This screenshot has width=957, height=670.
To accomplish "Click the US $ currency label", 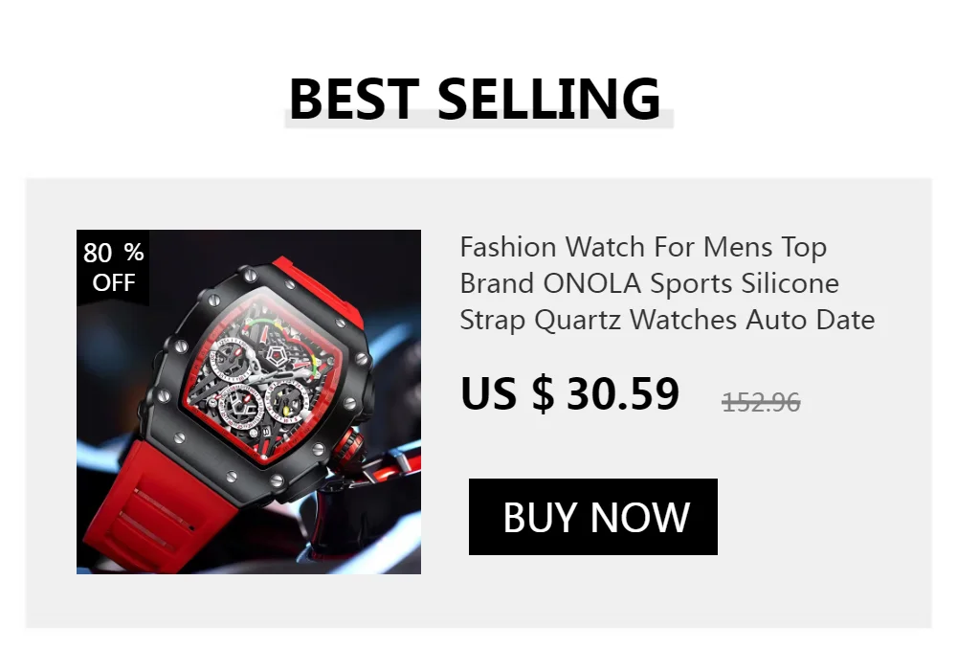I will (x=508, y=393).
